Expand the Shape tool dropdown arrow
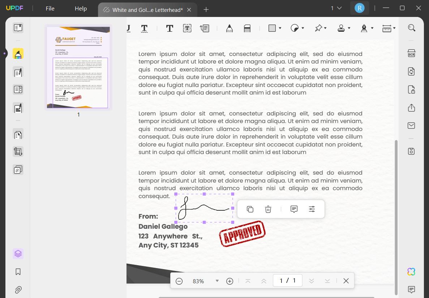Viewport: 429px width, 298px height. point(280,28)
